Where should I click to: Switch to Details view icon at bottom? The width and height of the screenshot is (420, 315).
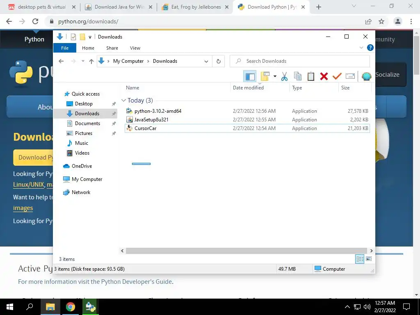coord(360,259)
